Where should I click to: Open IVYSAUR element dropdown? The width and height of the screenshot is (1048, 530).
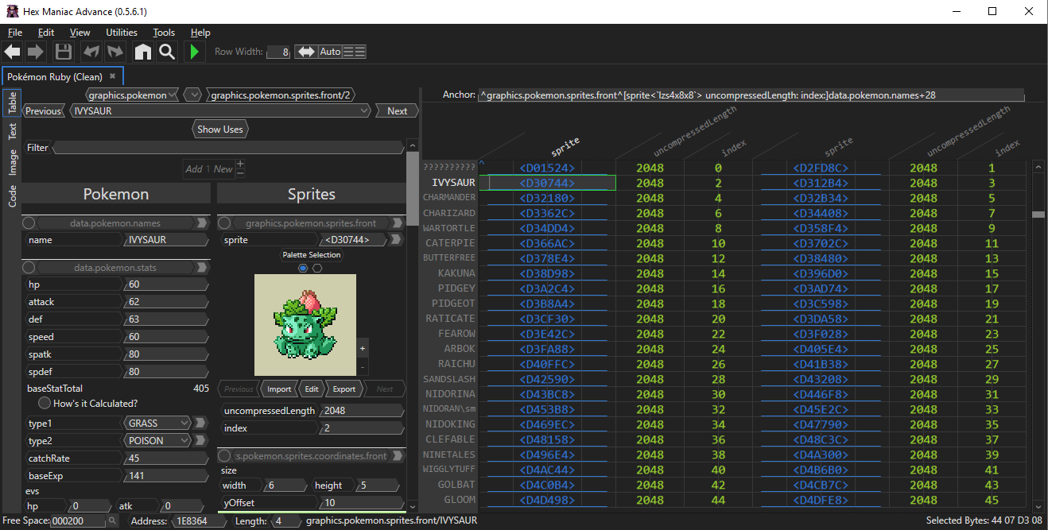222,111
